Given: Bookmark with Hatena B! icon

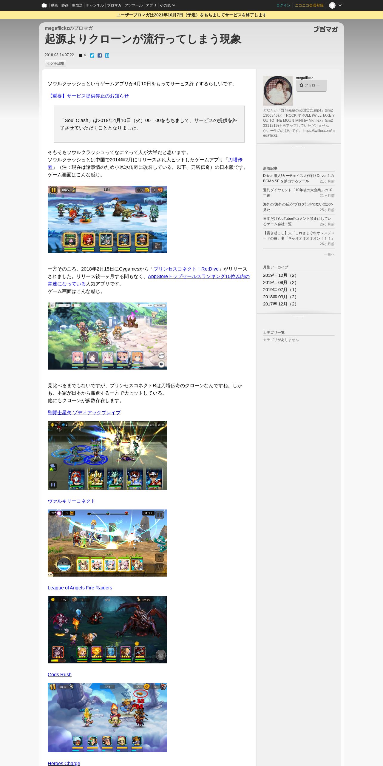Looking at the screenshot, I should [x=107, y=55].
